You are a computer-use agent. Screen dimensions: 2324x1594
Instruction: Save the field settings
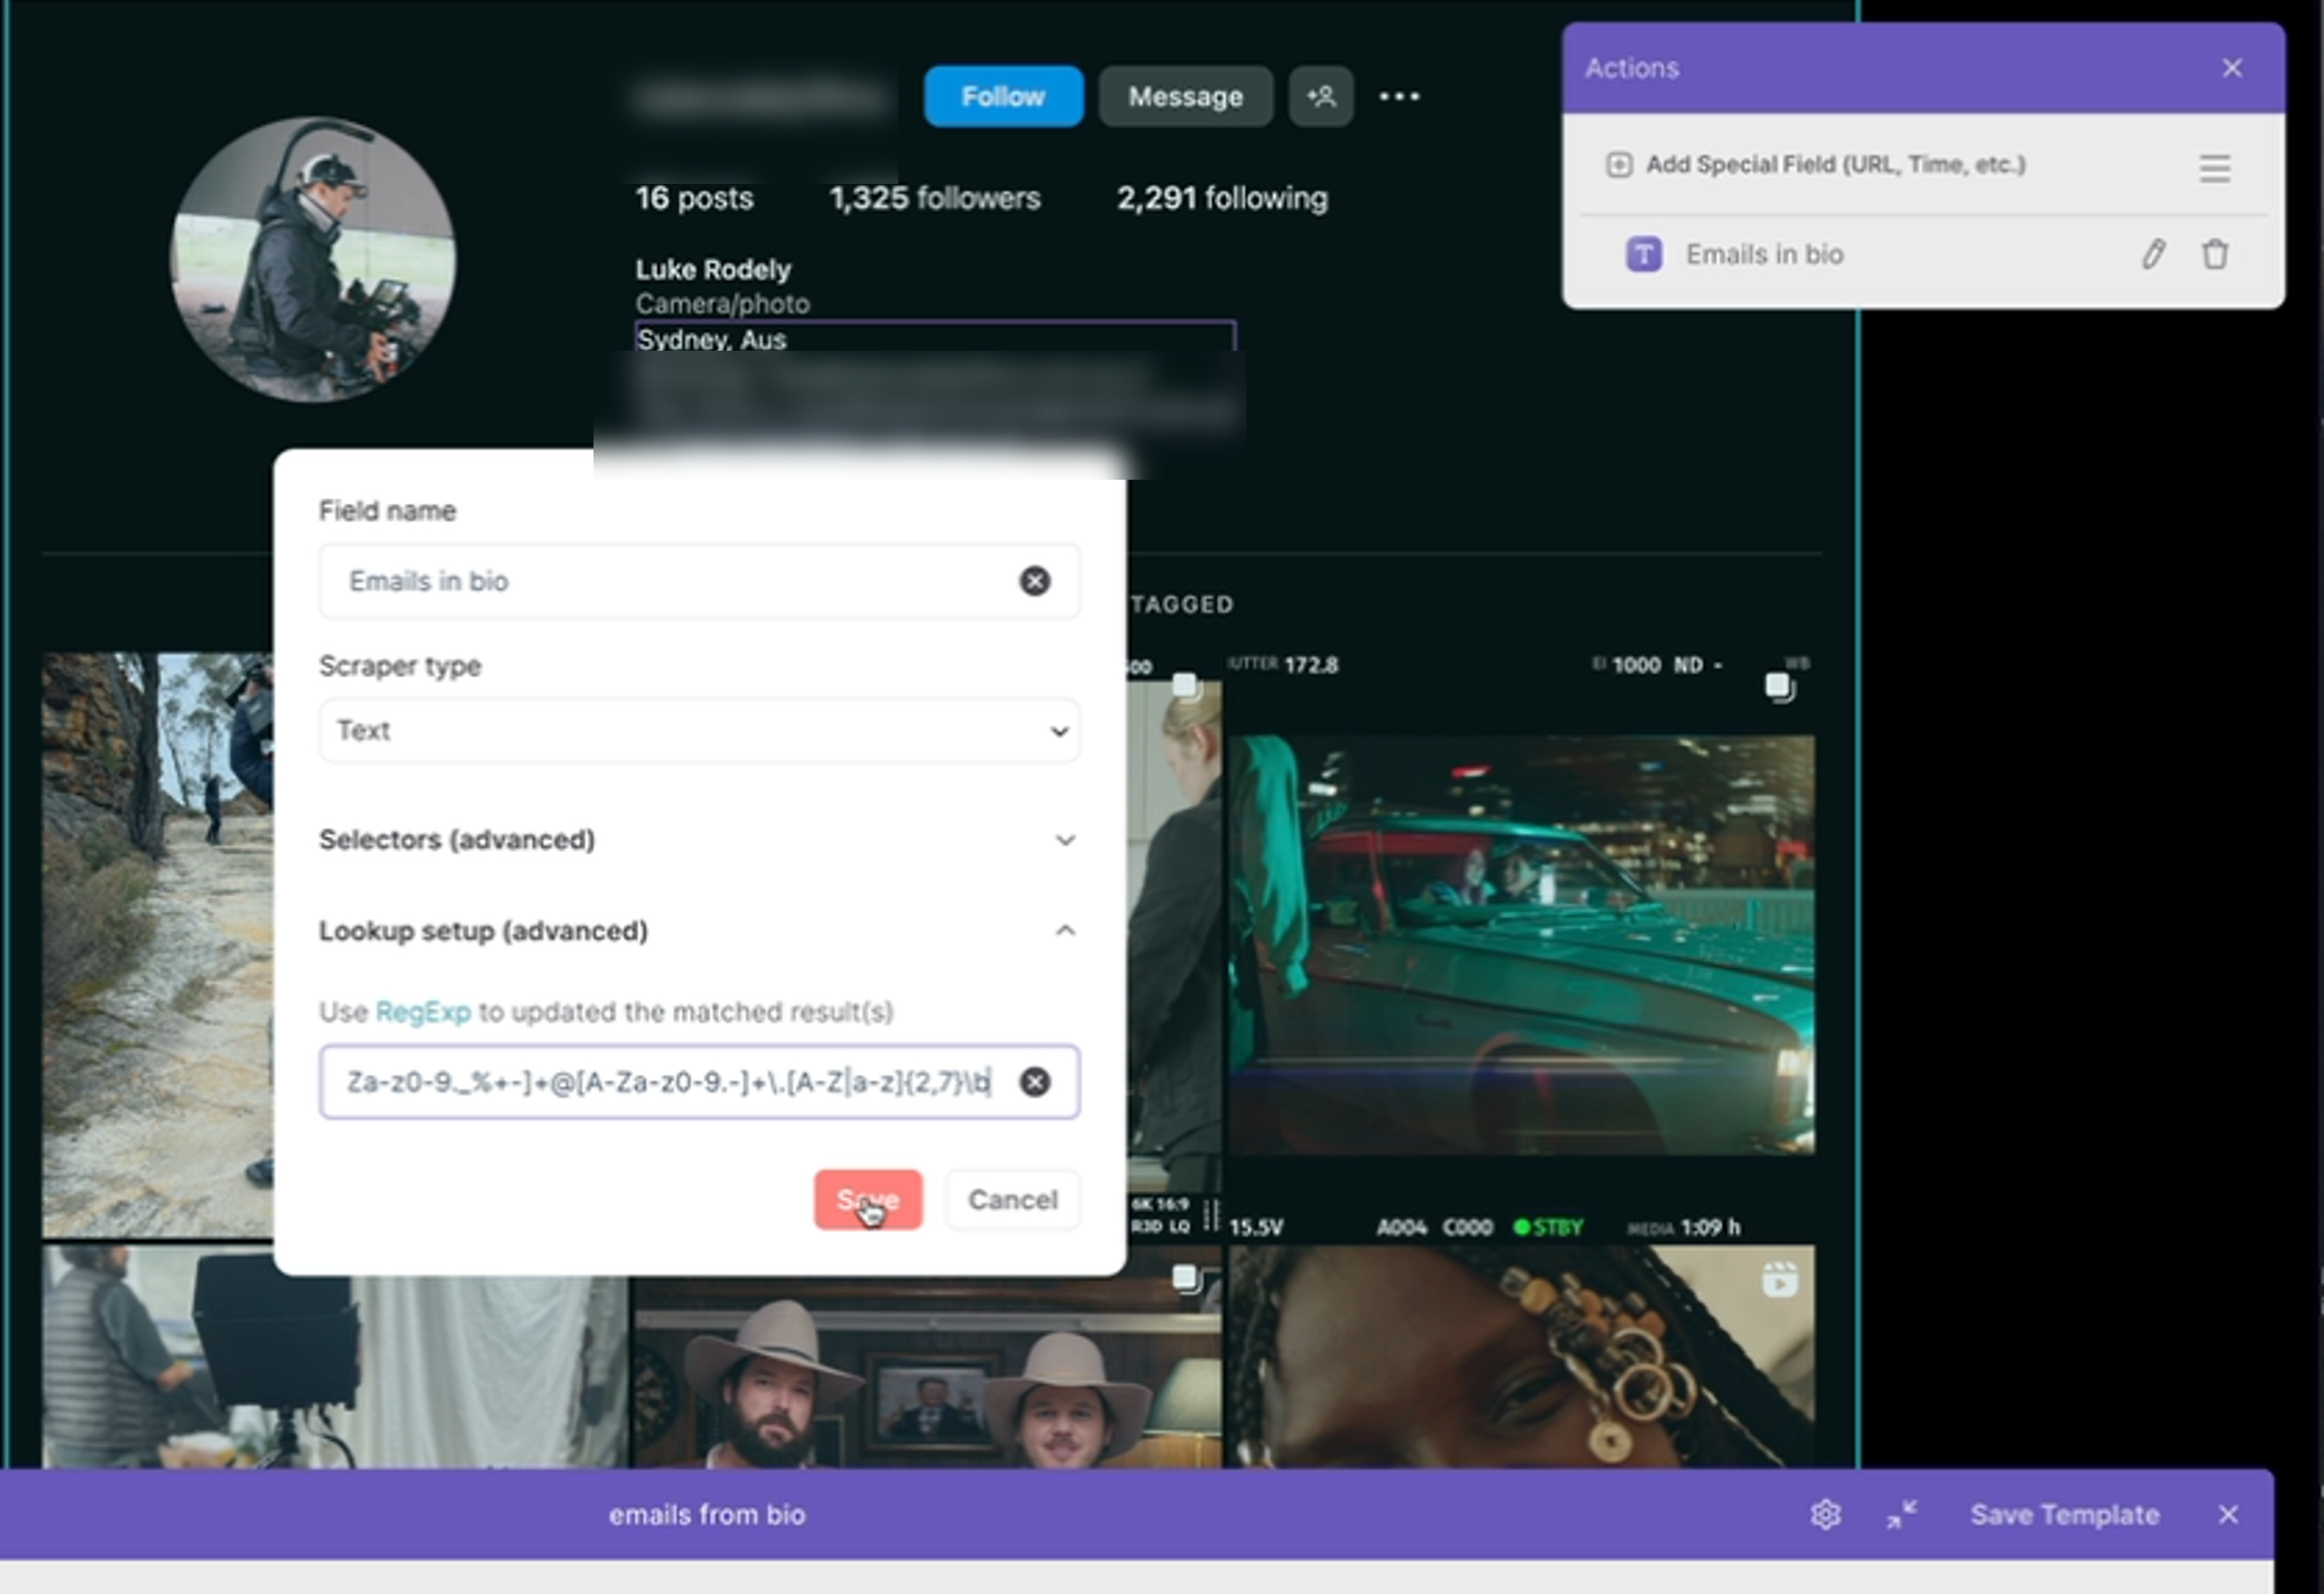[868, 1200]
